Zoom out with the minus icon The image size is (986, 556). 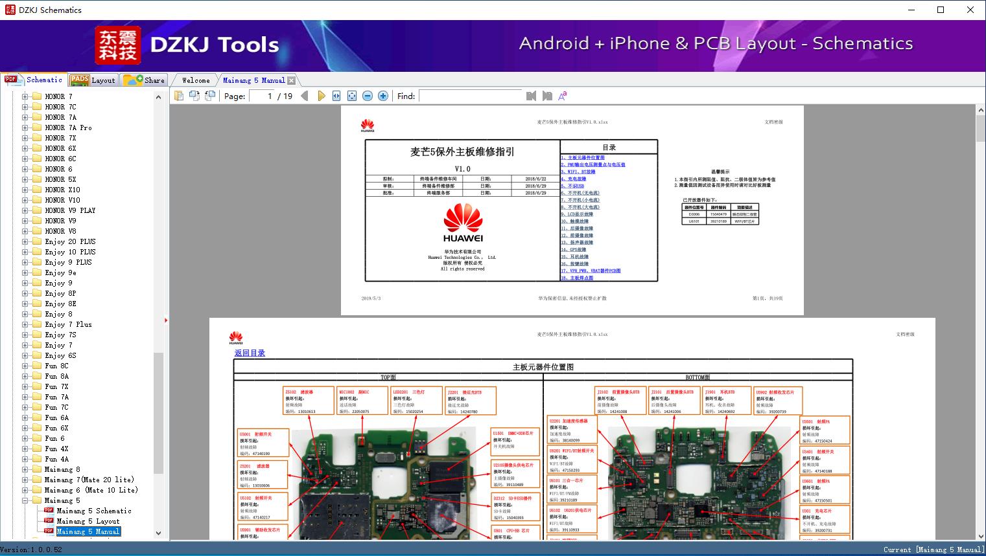368,96
